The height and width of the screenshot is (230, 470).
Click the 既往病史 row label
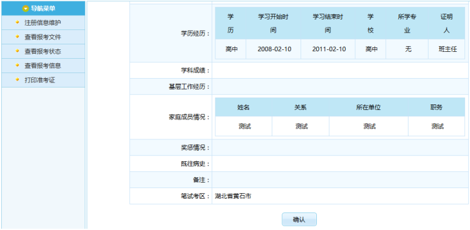pyautogui.click(x=195, y=164)
